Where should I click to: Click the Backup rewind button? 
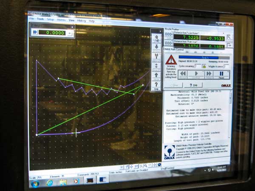[183, 75]
